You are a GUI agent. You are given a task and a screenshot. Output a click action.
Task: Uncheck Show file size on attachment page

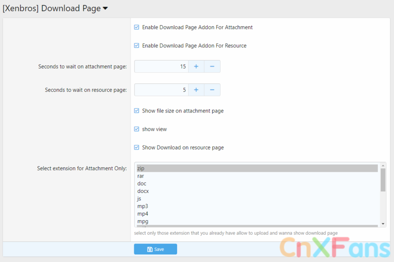[136, 111]
